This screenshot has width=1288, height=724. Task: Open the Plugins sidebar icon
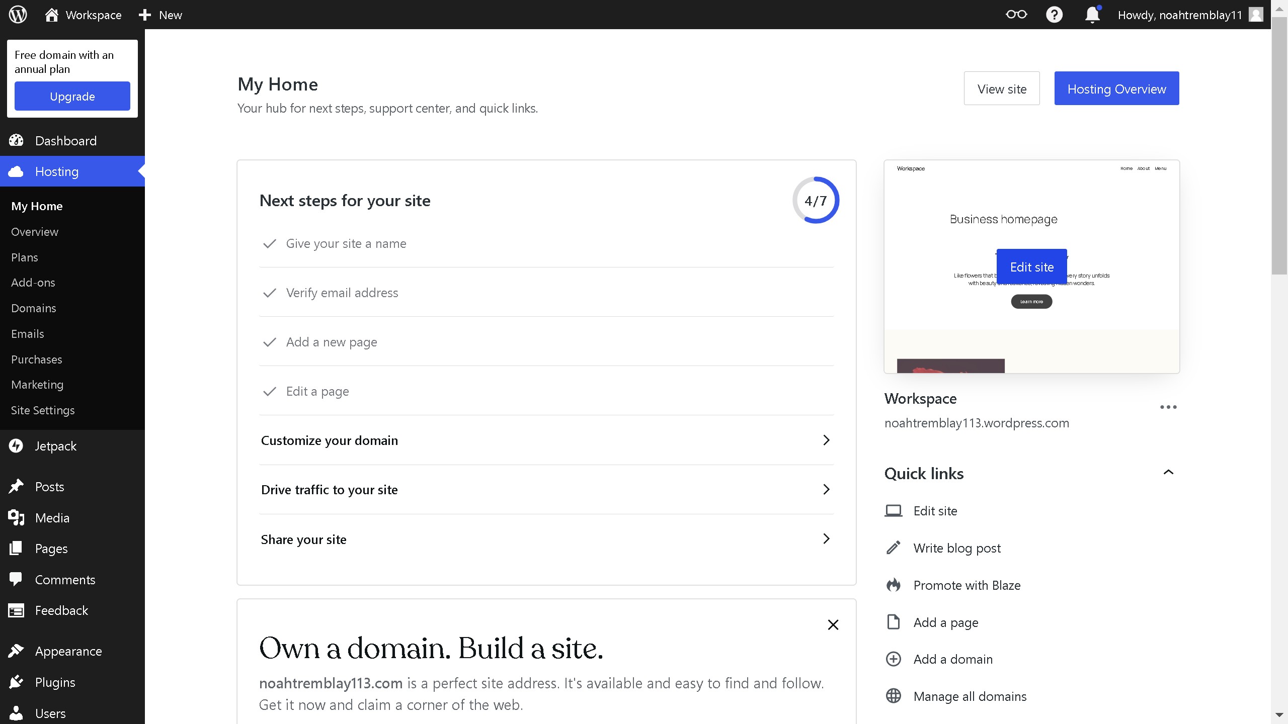16,681
